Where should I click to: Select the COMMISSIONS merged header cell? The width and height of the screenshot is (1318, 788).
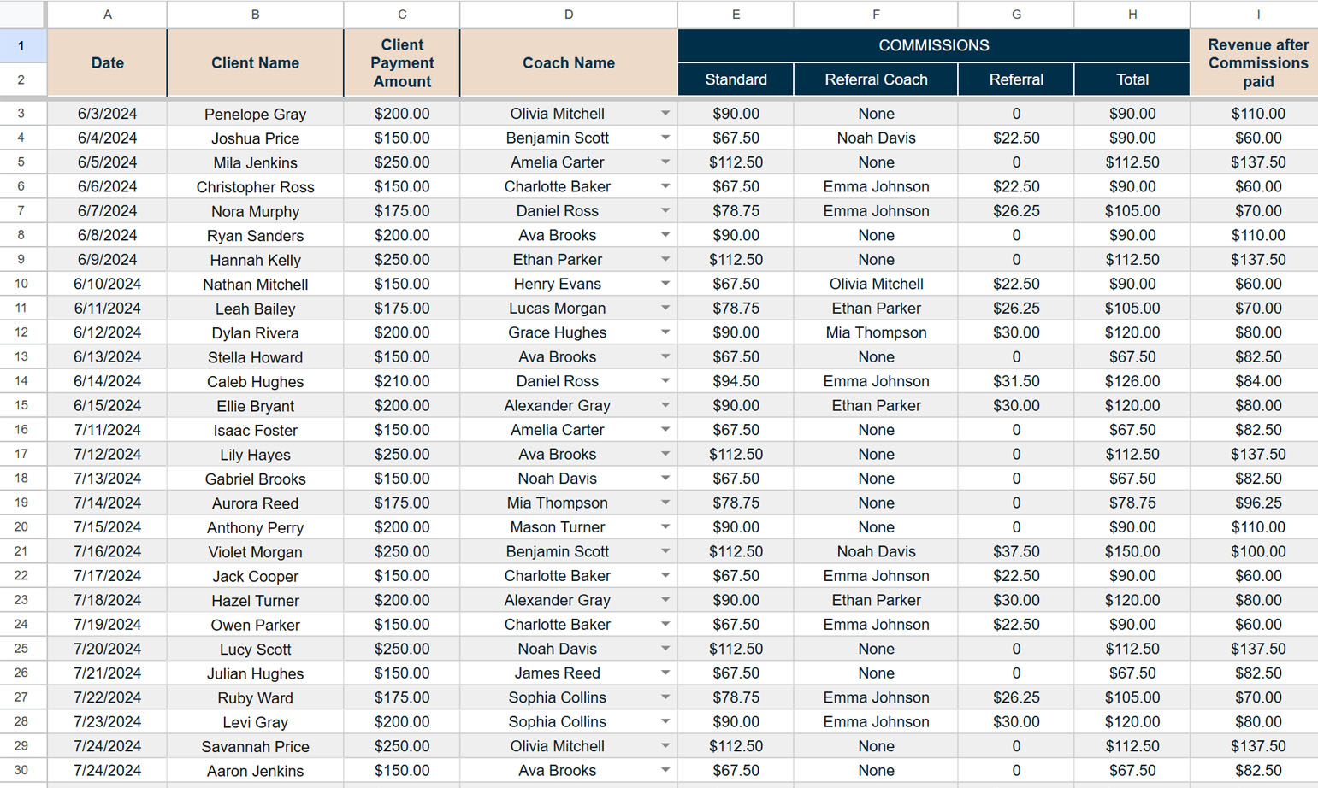pyautogui.click(x=933, y=45)
